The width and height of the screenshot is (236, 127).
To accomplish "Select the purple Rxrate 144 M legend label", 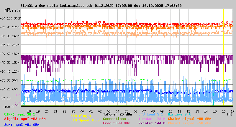I will tap(152, 123).
